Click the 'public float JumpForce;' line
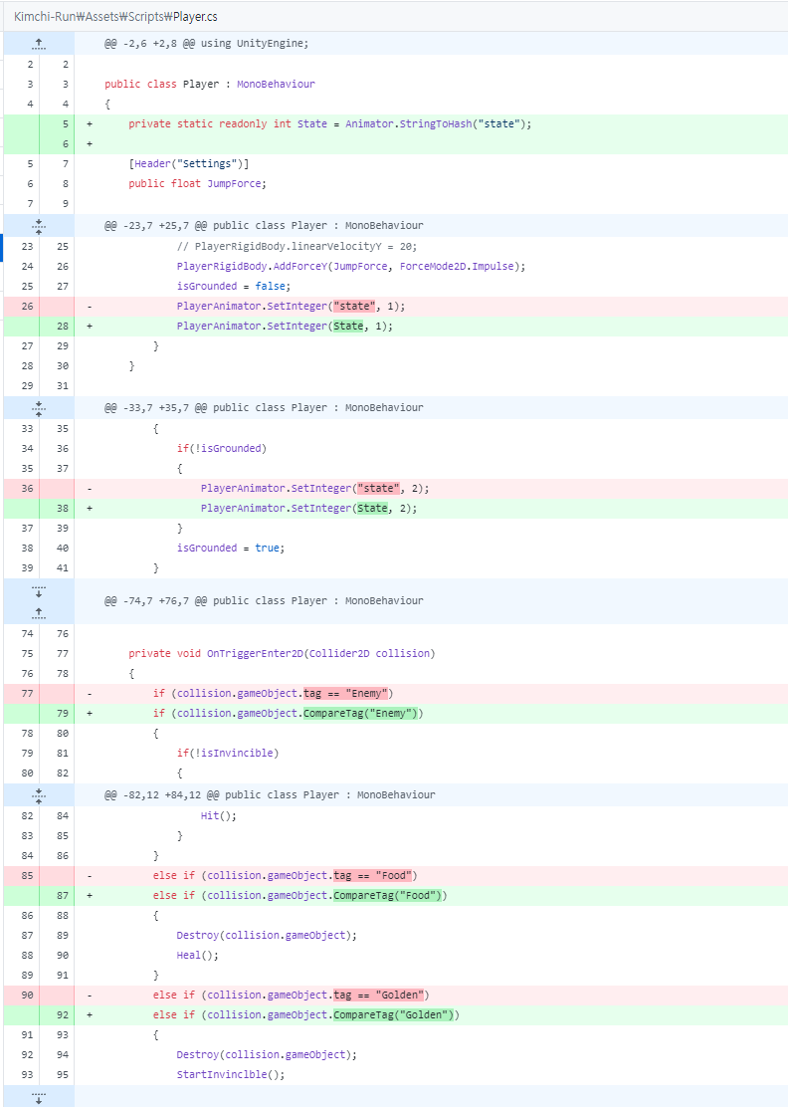The width and height of the screenshot is (788, 1107). click(198, 183)
